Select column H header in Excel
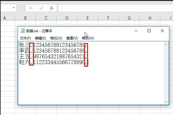The image size is (173, 115). (x=150, y=18)
